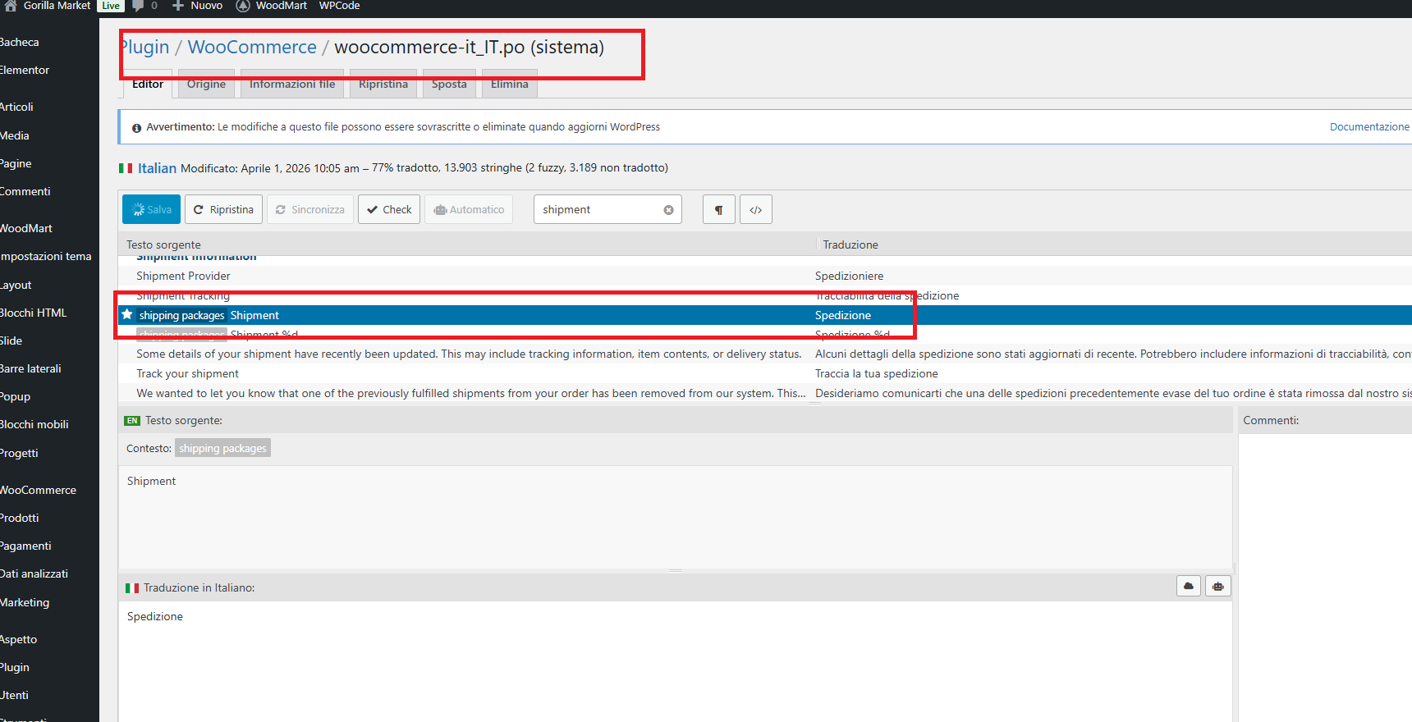
Task: Click into the Italian translation text area
Action: tap(675, 660)
